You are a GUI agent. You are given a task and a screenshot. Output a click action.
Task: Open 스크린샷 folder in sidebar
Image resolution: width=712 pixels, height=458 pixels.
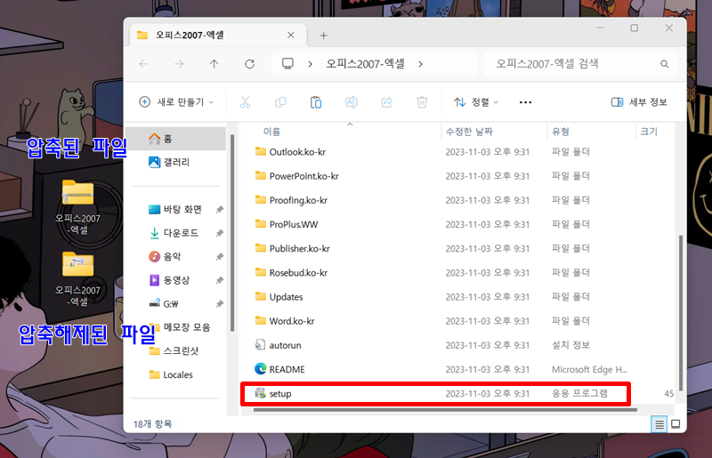click(x=175, y=351)
